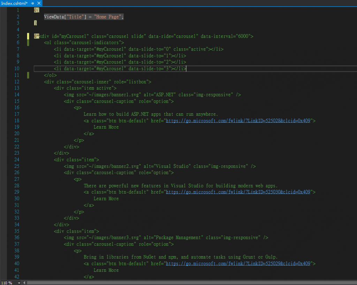Open the LinkID=525029 hyperlink
Screen dimensions: 357x285
tap(238, 263)
